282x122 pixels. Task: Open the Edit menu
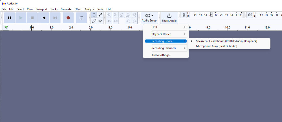[x=11, y=9]
